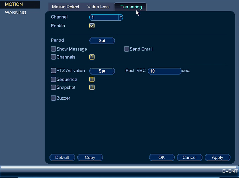Screen dimensions: 239x178
Task: Toggle channel 1 box next to Sequence
Action: coord(92,79)
